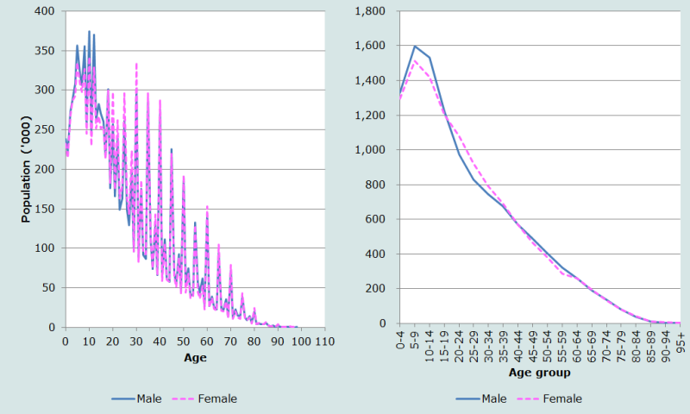Click the 300 value on left chart's y-axis

45,91
